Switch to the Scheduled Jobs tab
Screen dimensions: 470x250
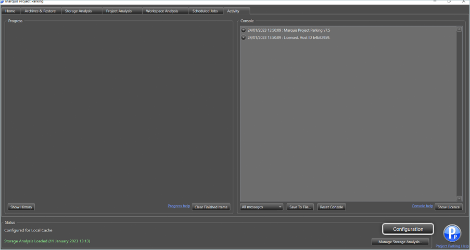click(205, 11)
